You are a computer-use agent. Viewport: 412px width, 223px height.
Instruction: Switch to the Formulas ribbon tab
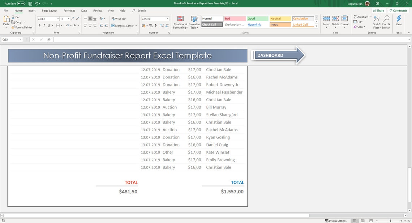coord(68,10)
